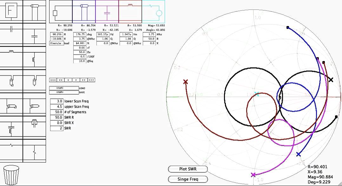Click the magenta X marker on Smith chart
The height and width of the screenshot is (186, 342).
pyautogui.click(x=253, y=175)
